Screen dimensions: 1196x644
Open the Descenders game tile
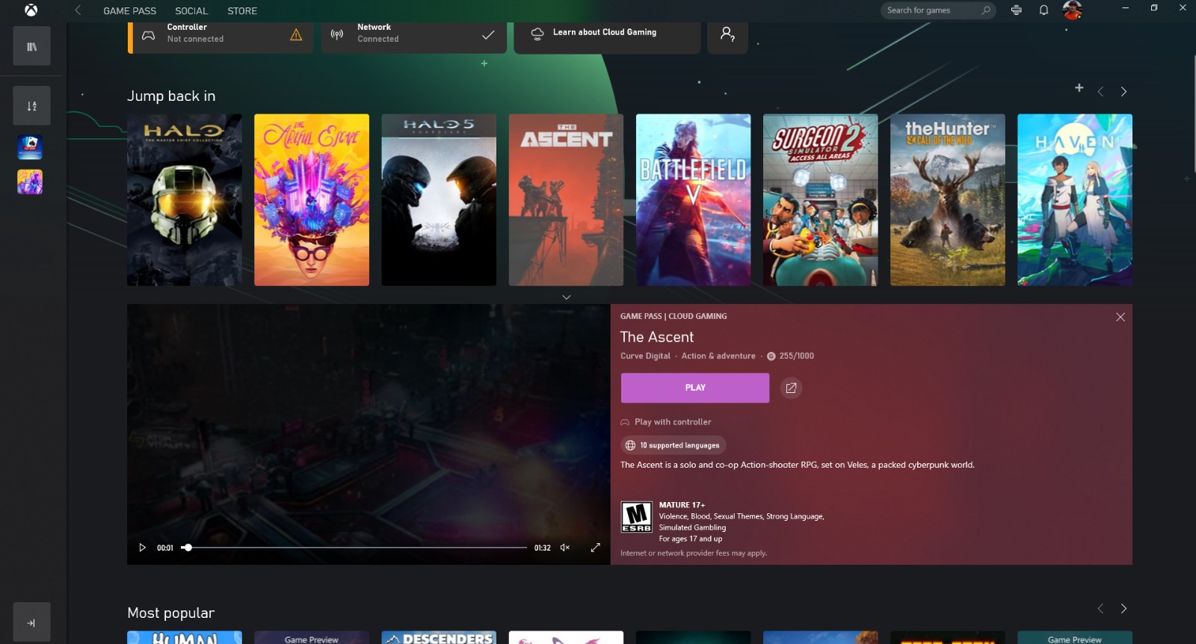tap(439, 637)
